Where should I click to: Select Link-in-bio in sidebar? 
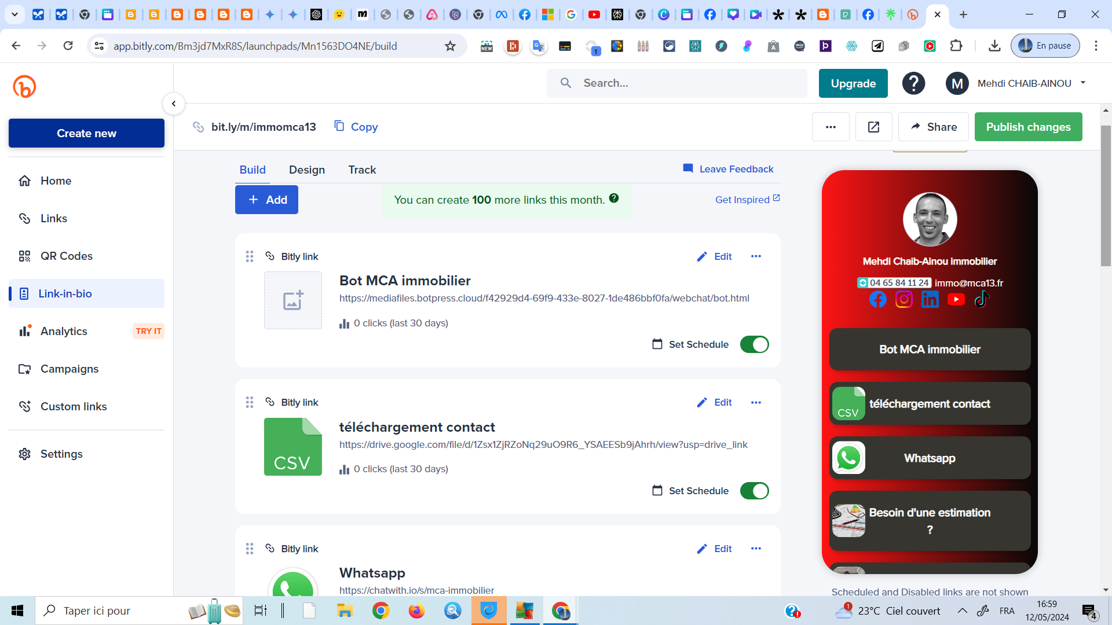pos(86,293)
